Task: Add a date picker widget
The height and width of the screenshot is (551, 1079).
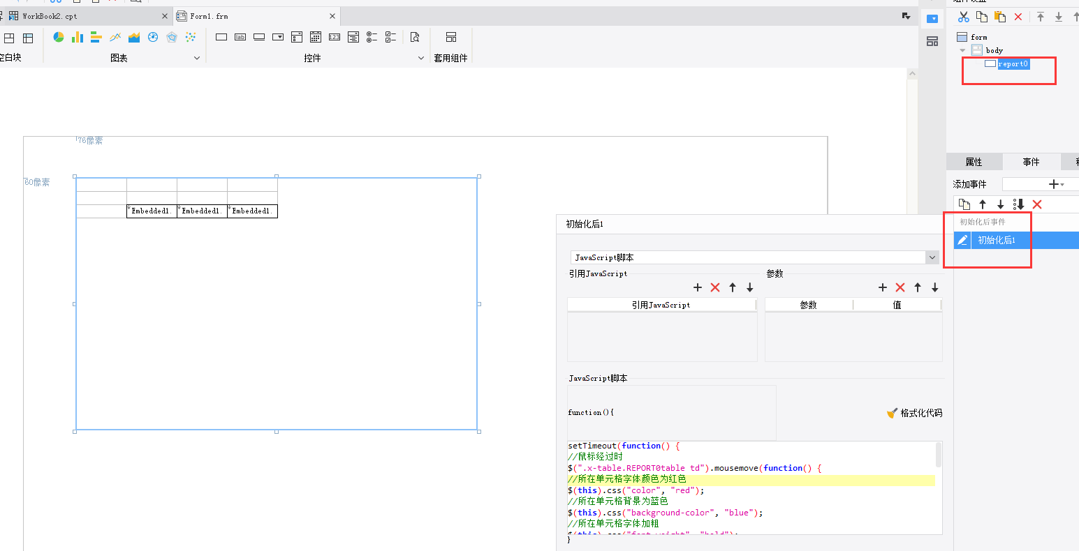Action: point(316,37)
